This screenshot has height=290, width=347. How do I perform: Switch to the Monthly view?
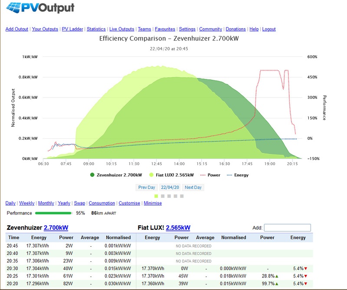[46, 203]
